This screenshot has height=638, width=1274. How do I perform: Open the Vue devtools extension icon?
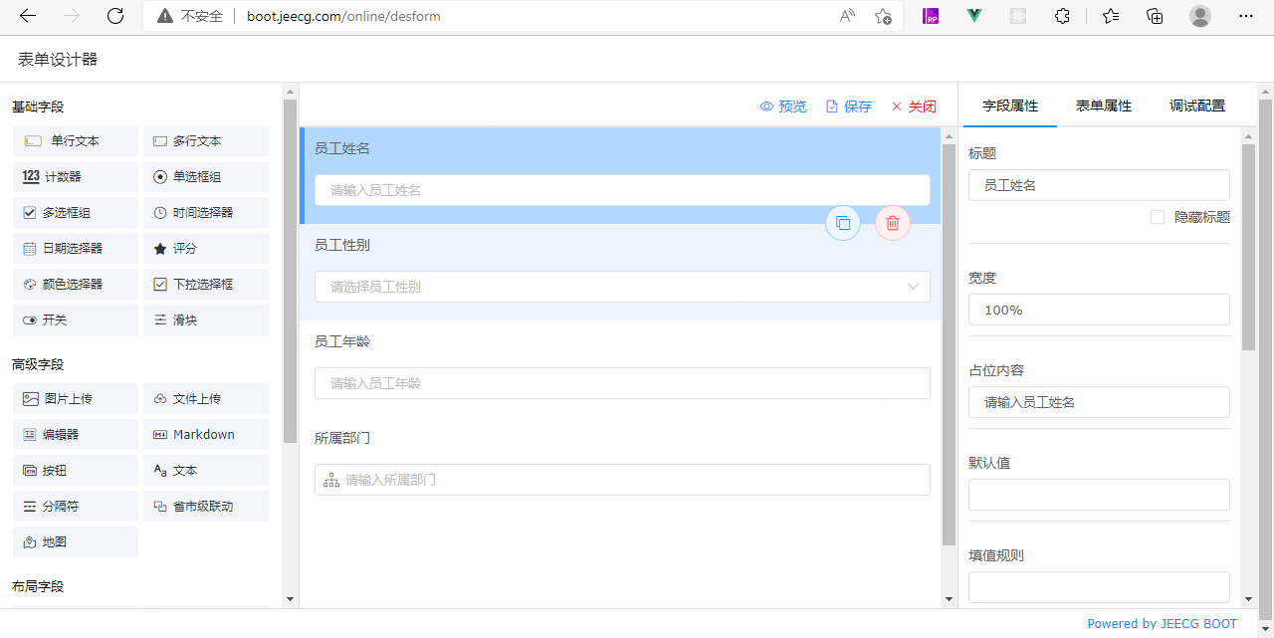click(975, 16)
